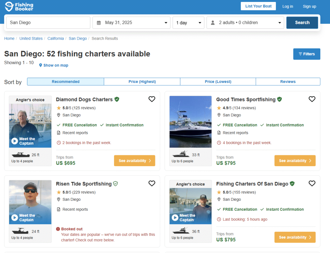Open the 2 adults 0 children dropdown

tap(245, 23)
